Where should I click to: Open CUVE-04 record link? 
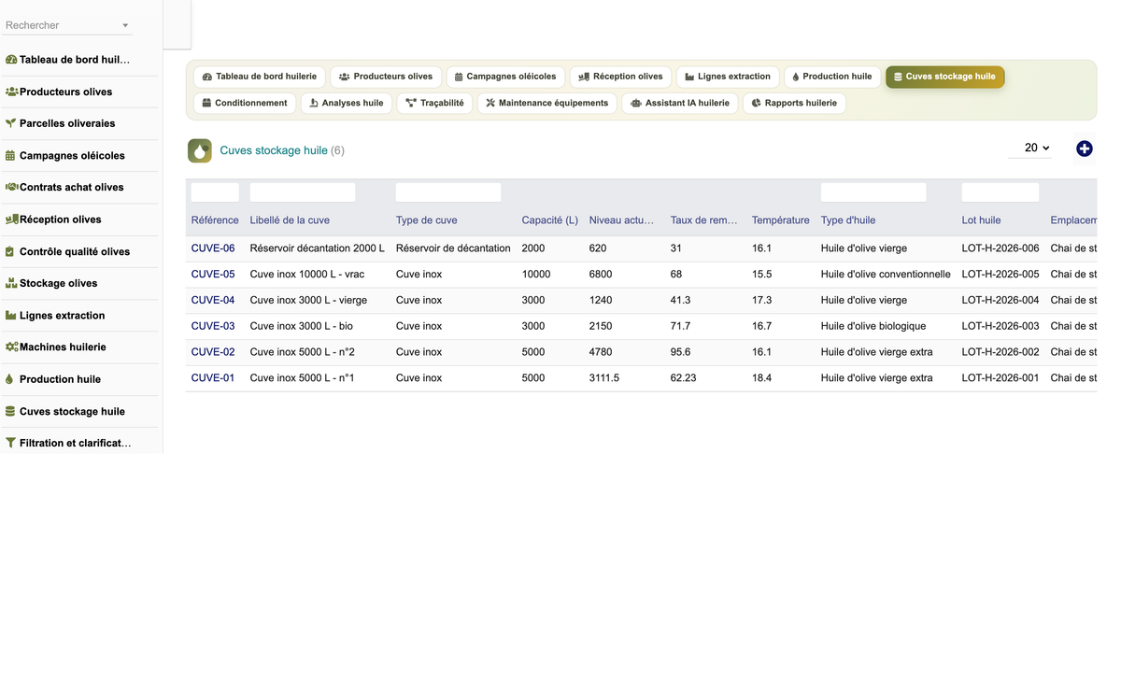[x=213, y=301]
